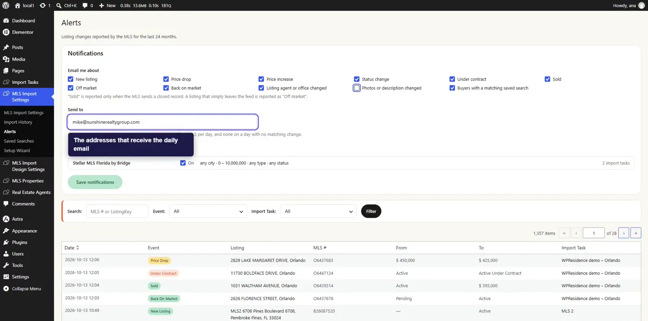Click the updates icon showing 1
Image resolution: width=648 pixels, height=321 pixels.
pos(43,6)
